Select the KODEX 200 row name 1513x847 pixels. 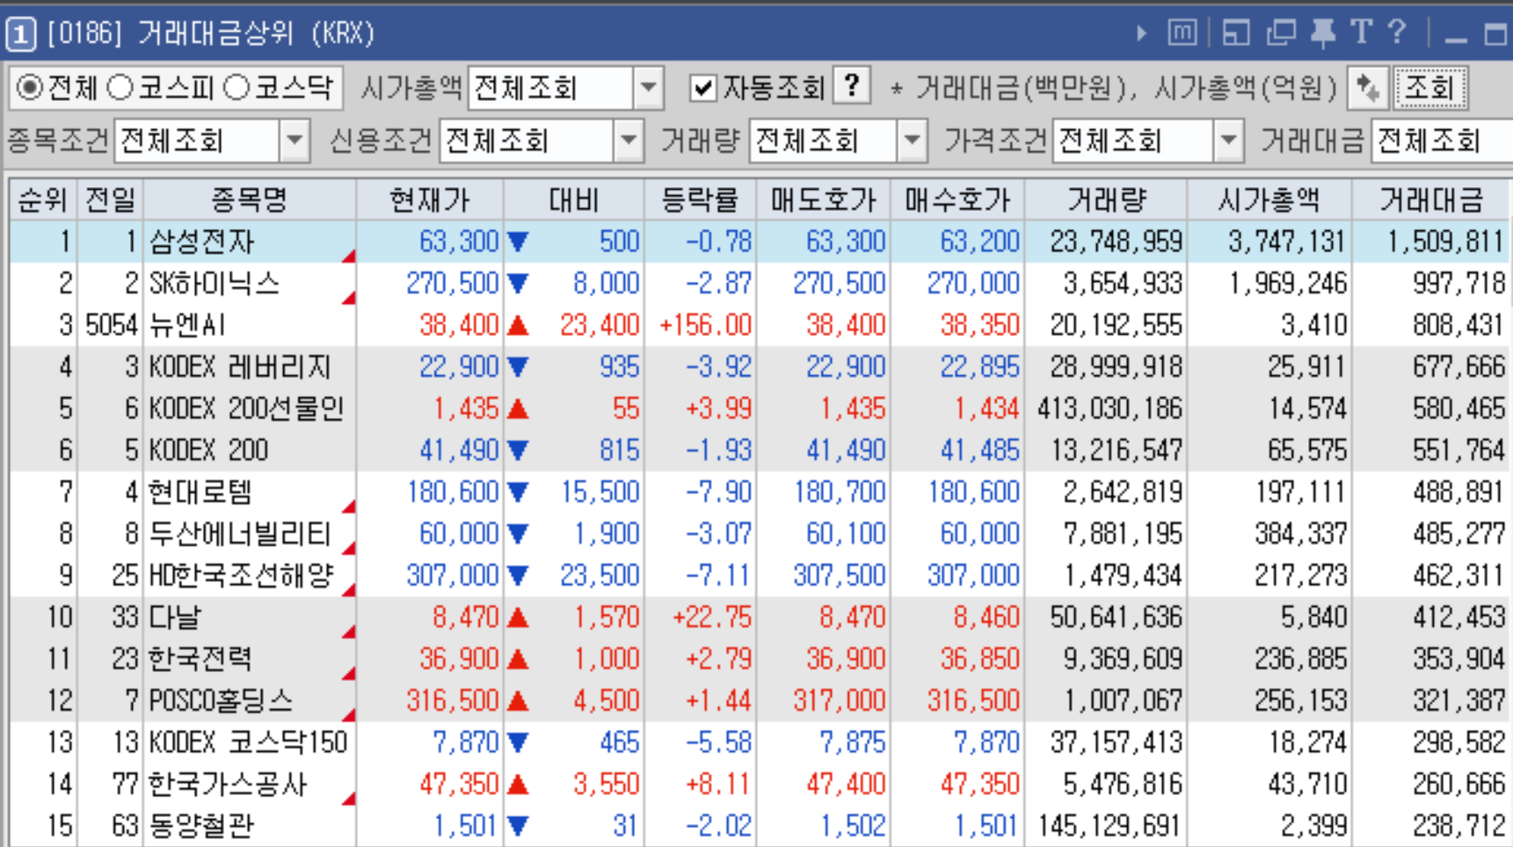[208, 450]
